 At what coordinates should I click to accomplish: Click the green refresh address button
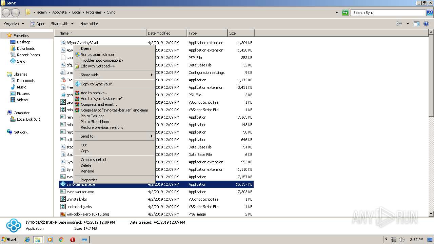point(345,13)
